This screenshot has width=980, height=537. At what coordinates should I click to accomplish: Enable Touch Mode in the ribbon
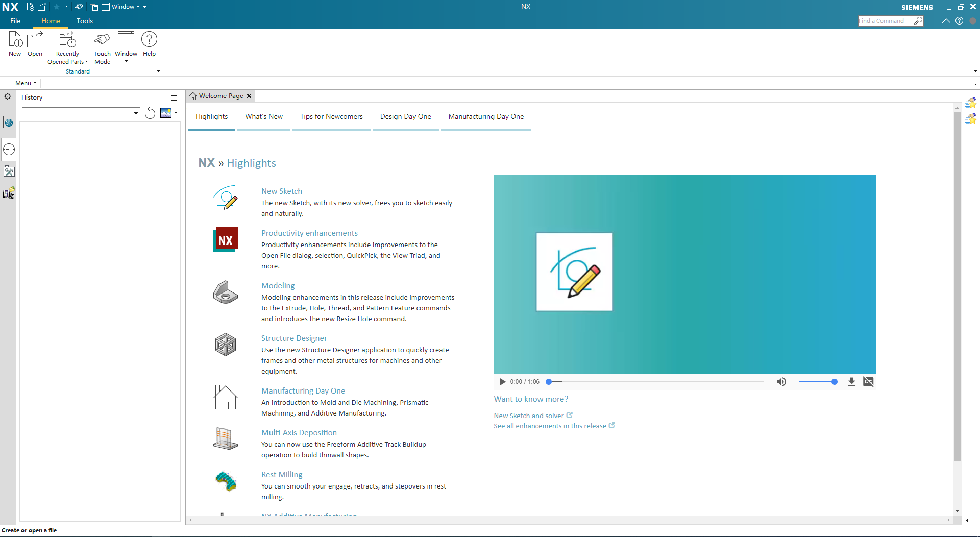point(102,40)
